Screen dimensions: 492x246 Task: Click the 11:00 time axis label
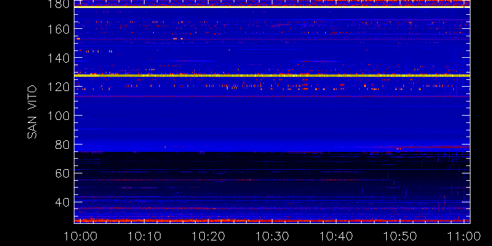click(465, 236)
